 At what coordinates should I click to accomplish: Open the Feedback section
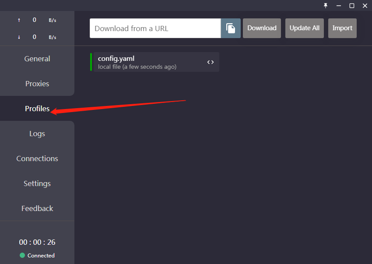(x=37, y=208)
